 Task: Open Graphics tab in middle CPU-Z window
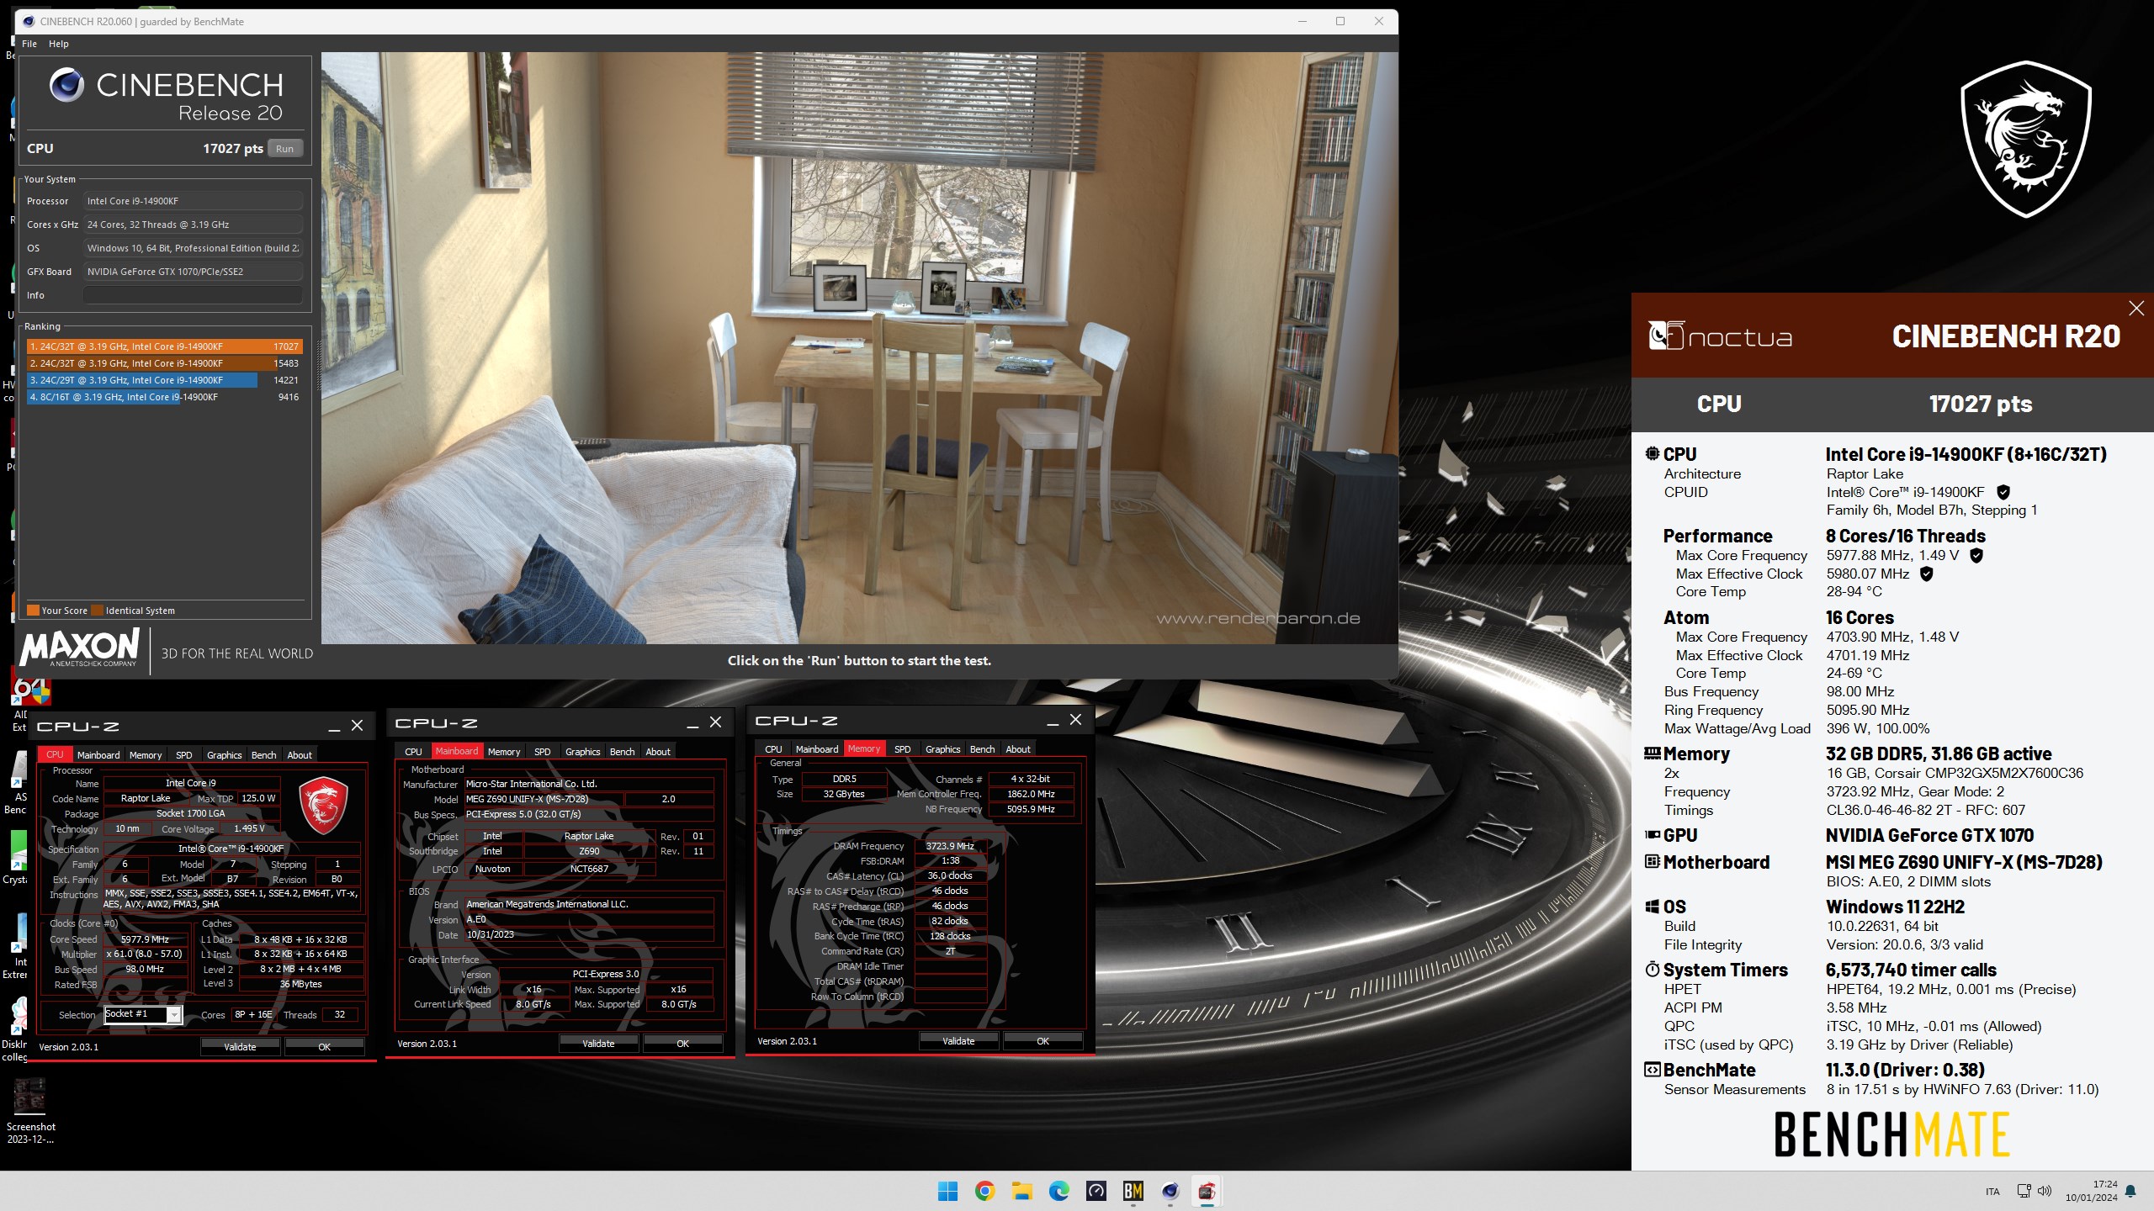click(583, 752)
